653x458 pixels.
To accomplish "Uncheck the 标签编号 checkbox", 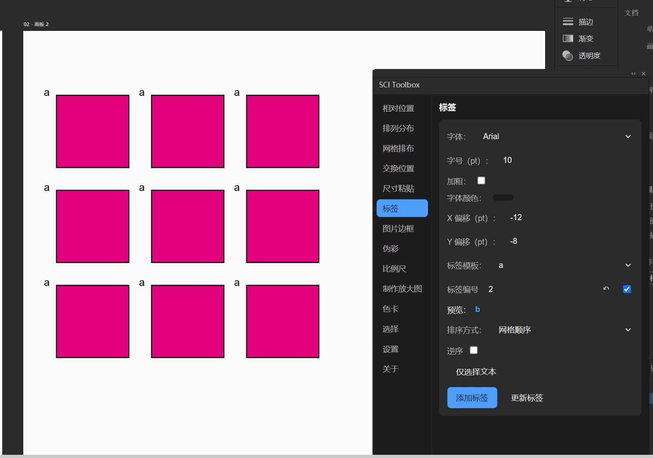I will tap(627, 289).
